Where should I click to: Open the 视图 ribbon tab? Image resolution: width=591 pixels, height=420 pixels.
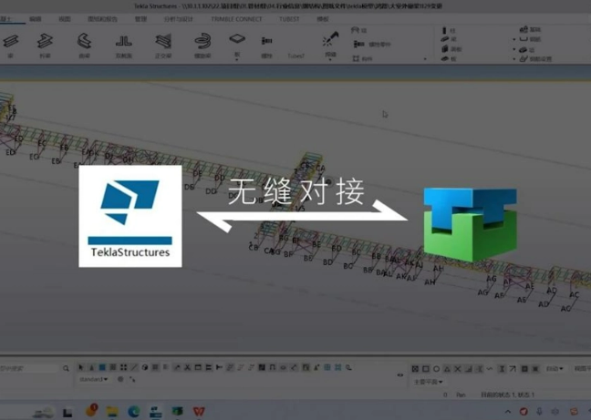point(65,18)
